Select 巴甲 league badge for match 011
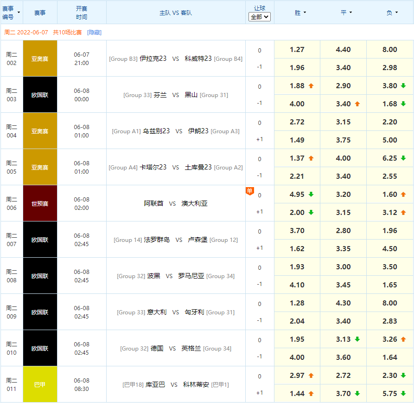This screenshot has height=403, width=414. (40, 384)
